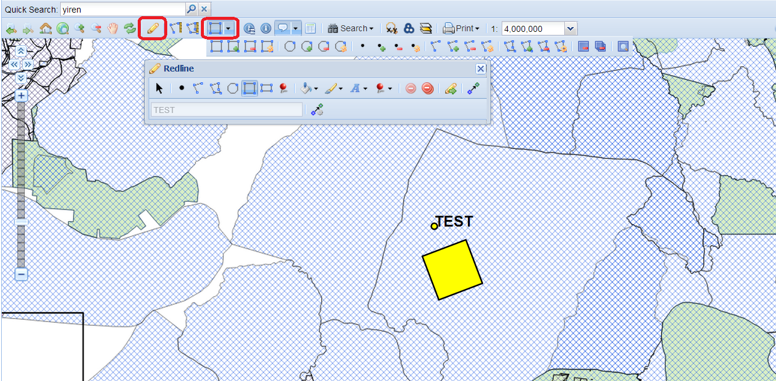The width and height of the screenshot is (776, 381).
Task: Open the Search menu
Action: coord(351,28)
